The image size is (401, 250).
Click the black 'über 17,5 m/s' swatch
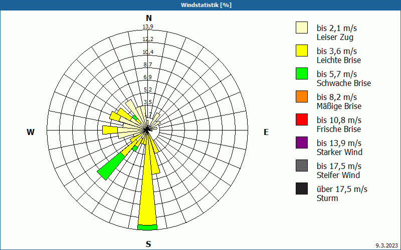click(x=302, y=188)
